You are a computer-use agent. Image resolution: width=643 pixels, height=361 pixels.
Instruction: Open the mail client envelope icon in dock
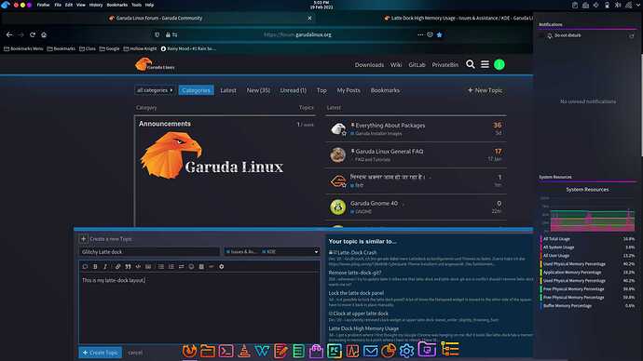coord(370,351)
